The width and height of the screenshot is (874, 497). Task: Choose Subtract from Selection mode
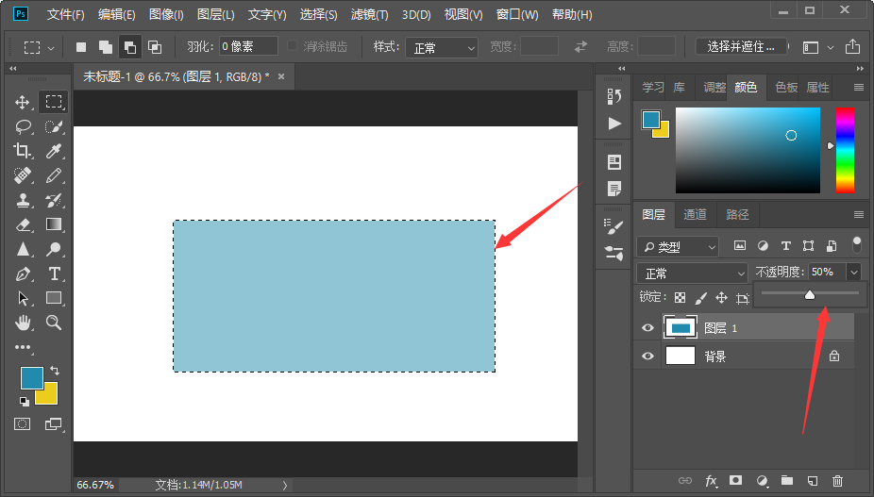(130, 47)
